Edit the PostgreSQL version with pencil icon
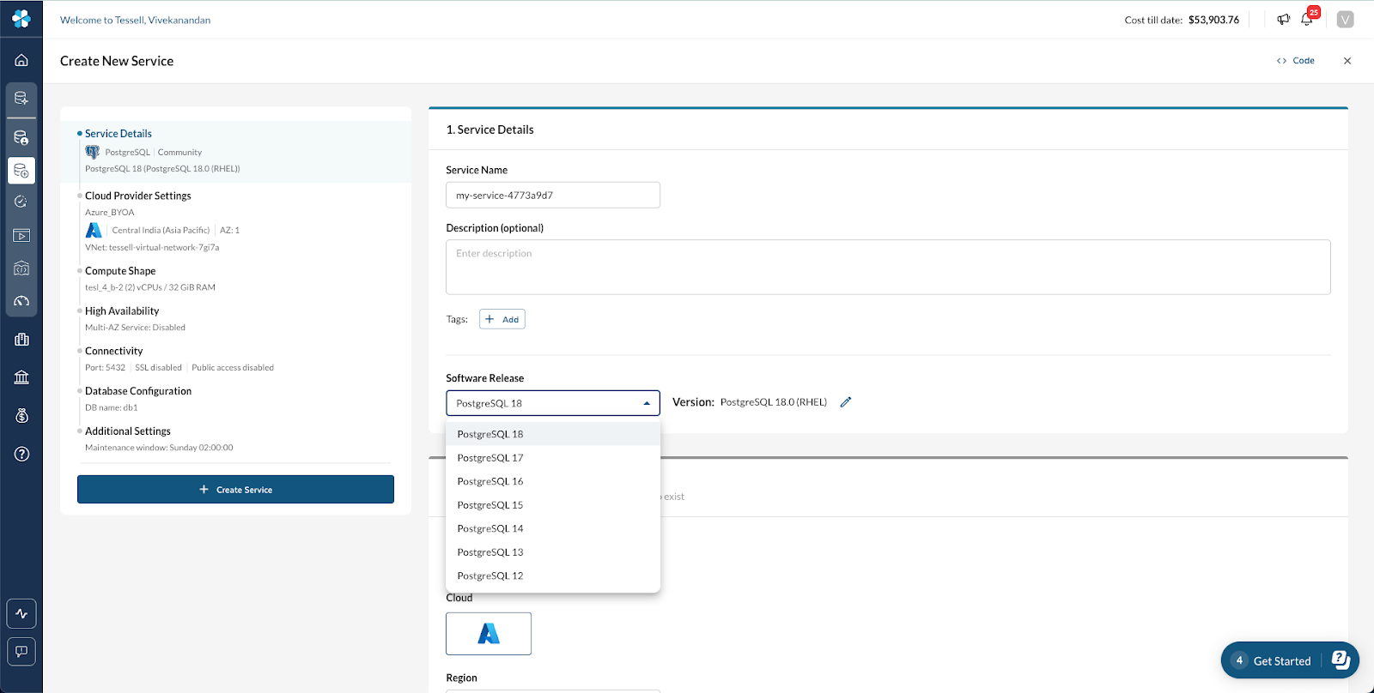 point(845,401)
